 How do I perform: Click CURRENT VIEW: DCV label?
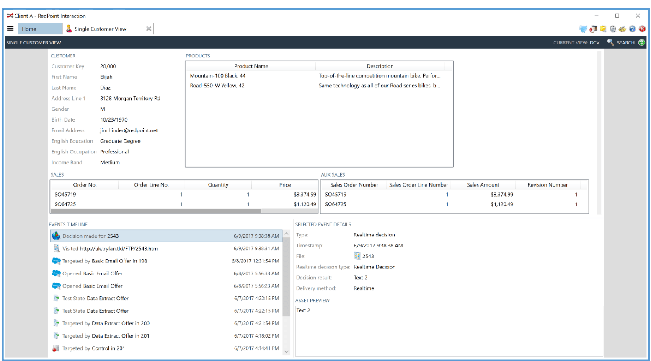point(576,43)
